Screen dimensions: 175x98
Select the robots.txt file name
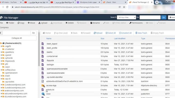50,90
